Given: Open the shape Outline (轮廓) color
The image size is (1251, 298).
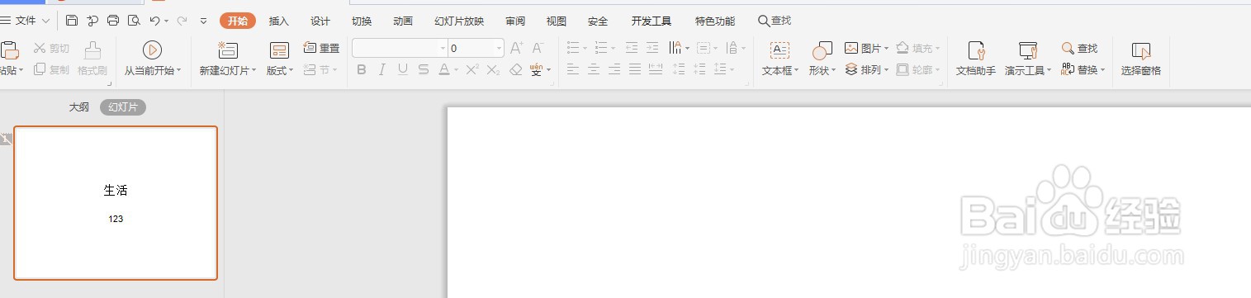Looking at the screenshot, I should click(x=919, y=70).
